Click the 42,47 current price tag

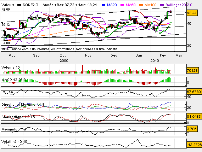[x=192, y=13]
